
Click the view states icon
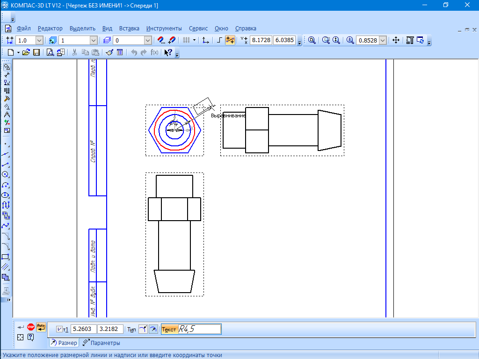[52, 40]
